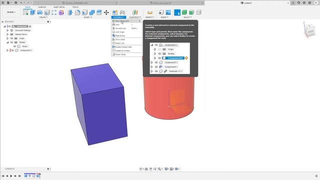This screenshot has width=320, height=180.
Task: Choose Motion Study menu entry
Action: coord(126,54)
